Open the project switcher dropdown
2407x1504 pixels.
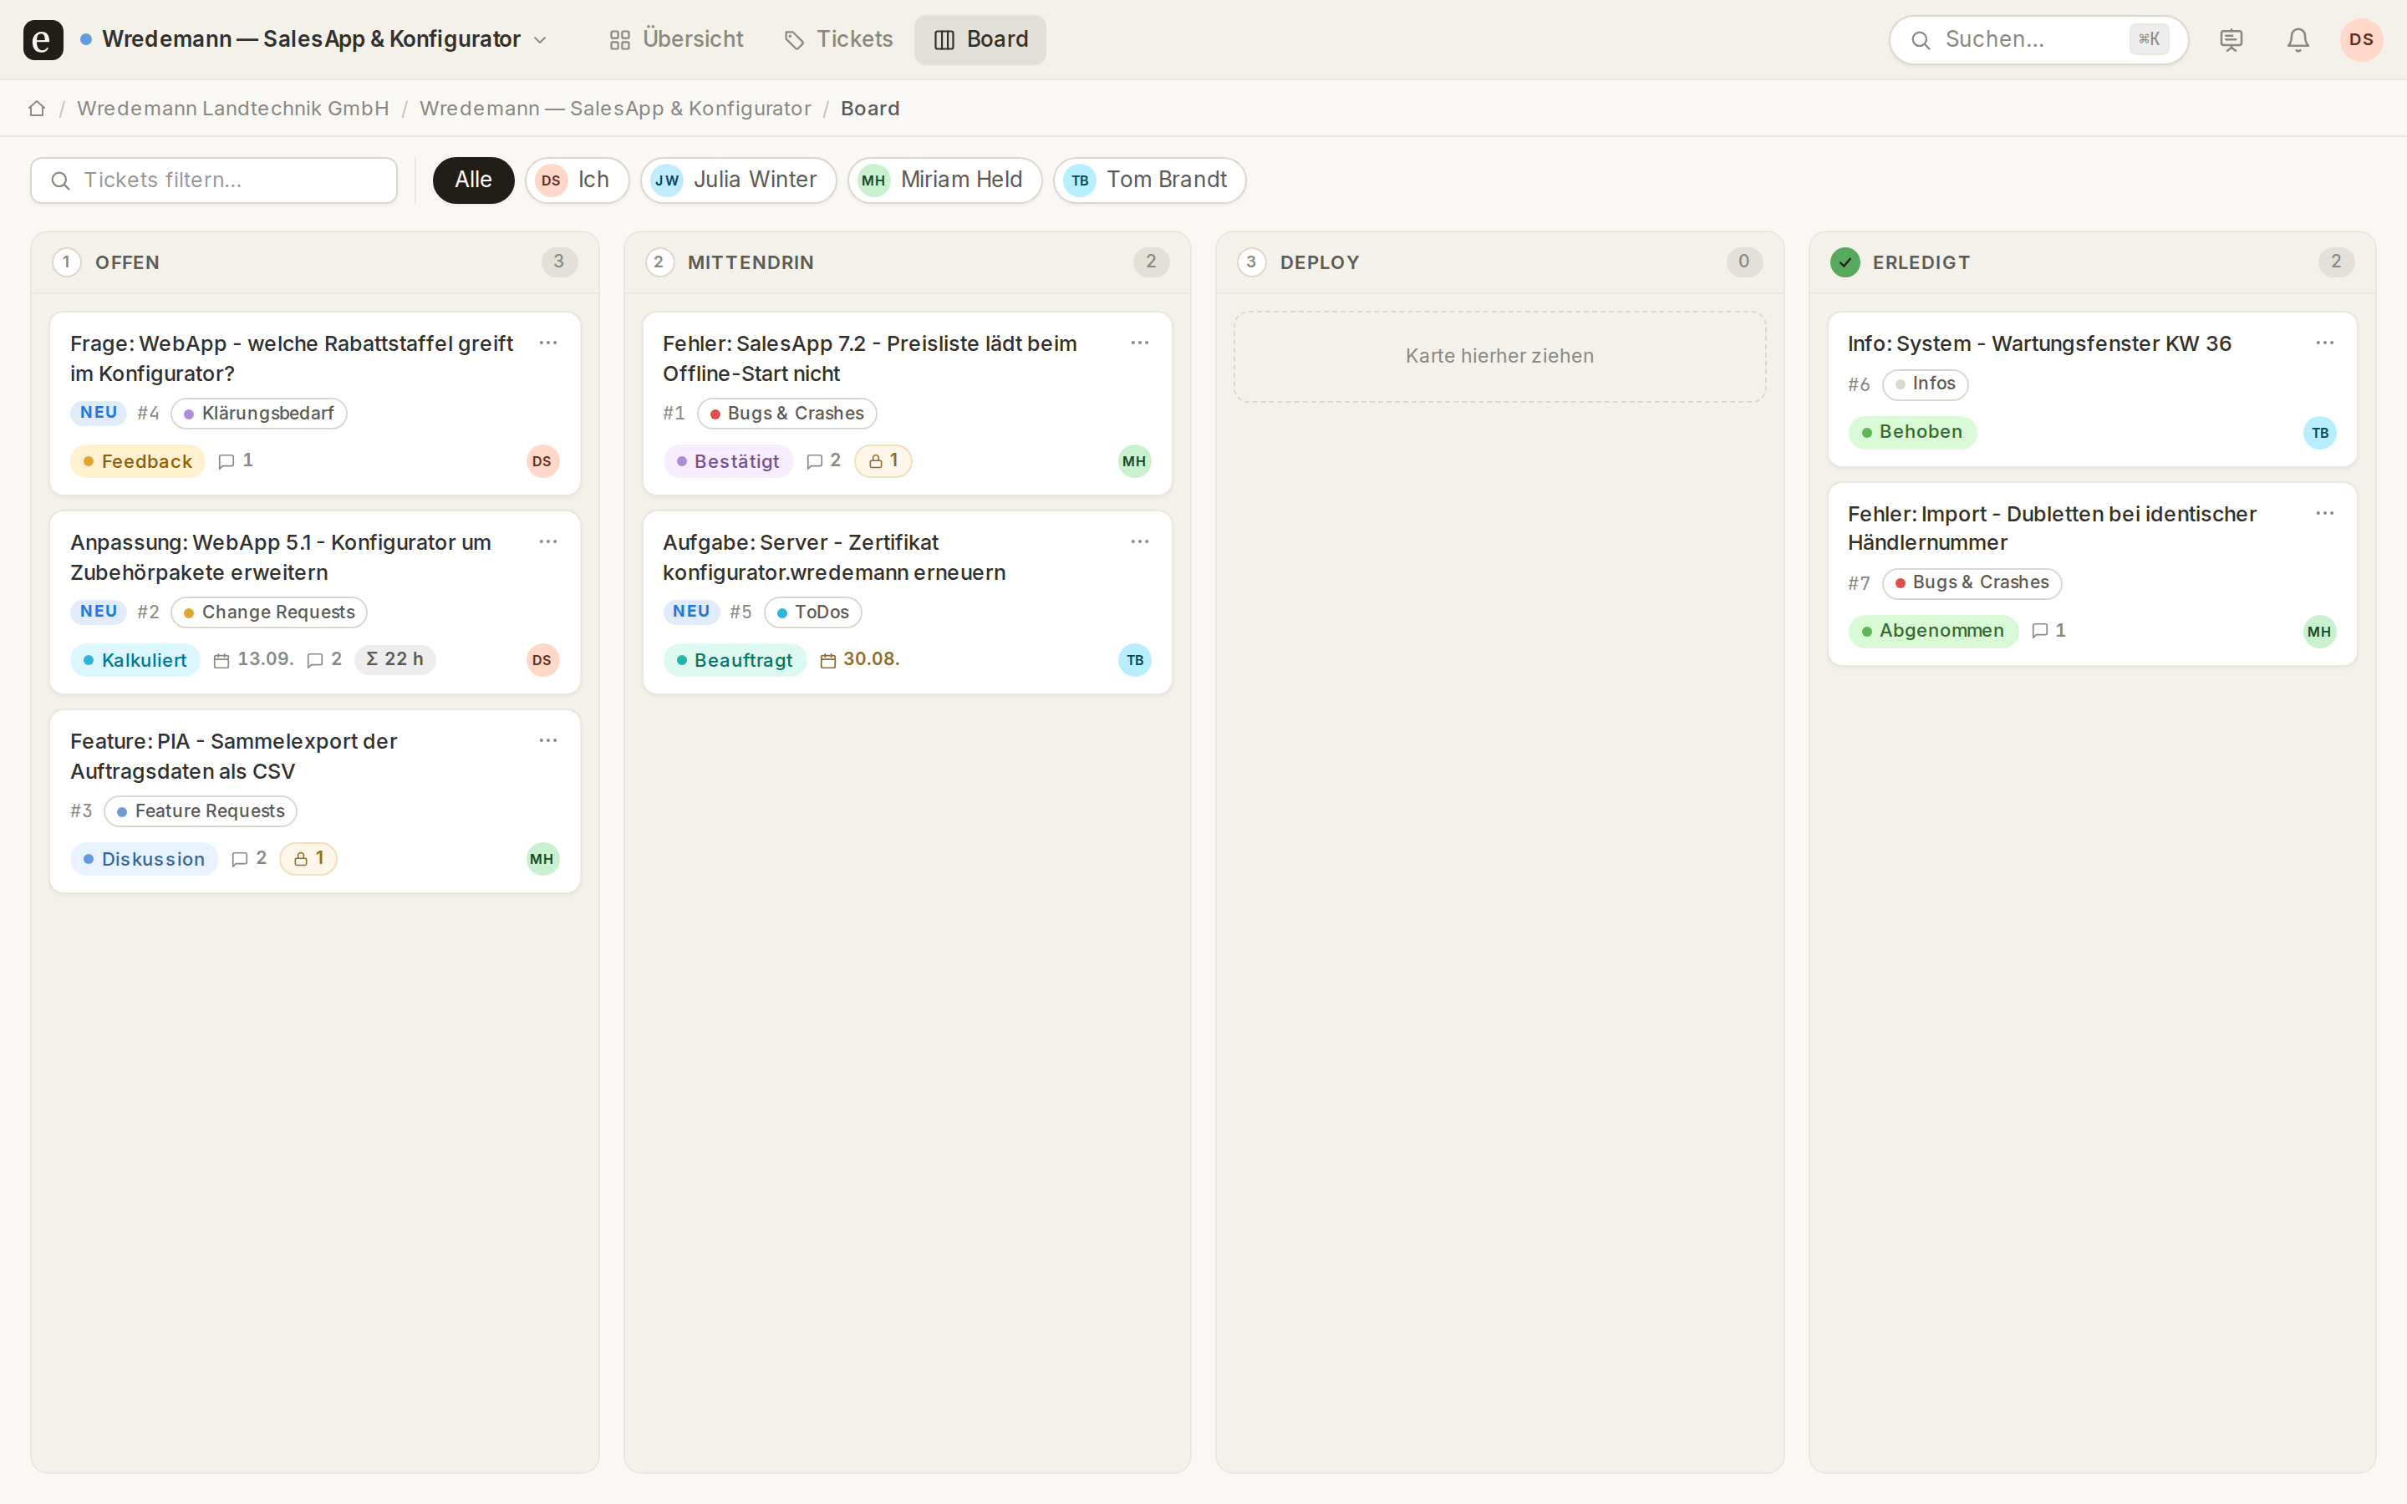[314, 40]
